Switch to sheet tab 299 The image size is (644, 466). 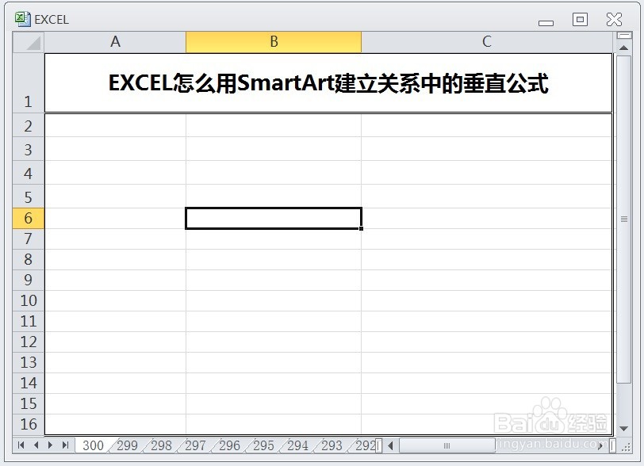(127, 445)
